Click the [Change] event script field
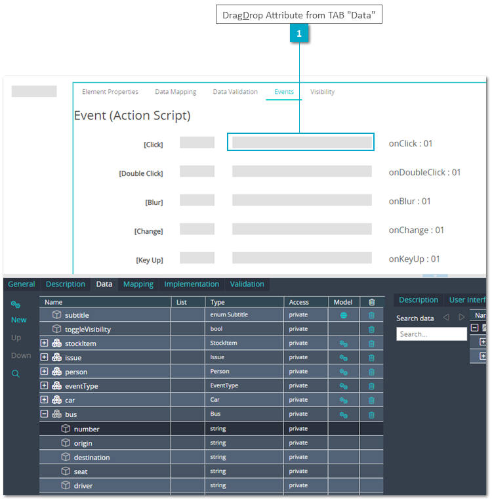492x501 pixels. [x=302, y=229]
